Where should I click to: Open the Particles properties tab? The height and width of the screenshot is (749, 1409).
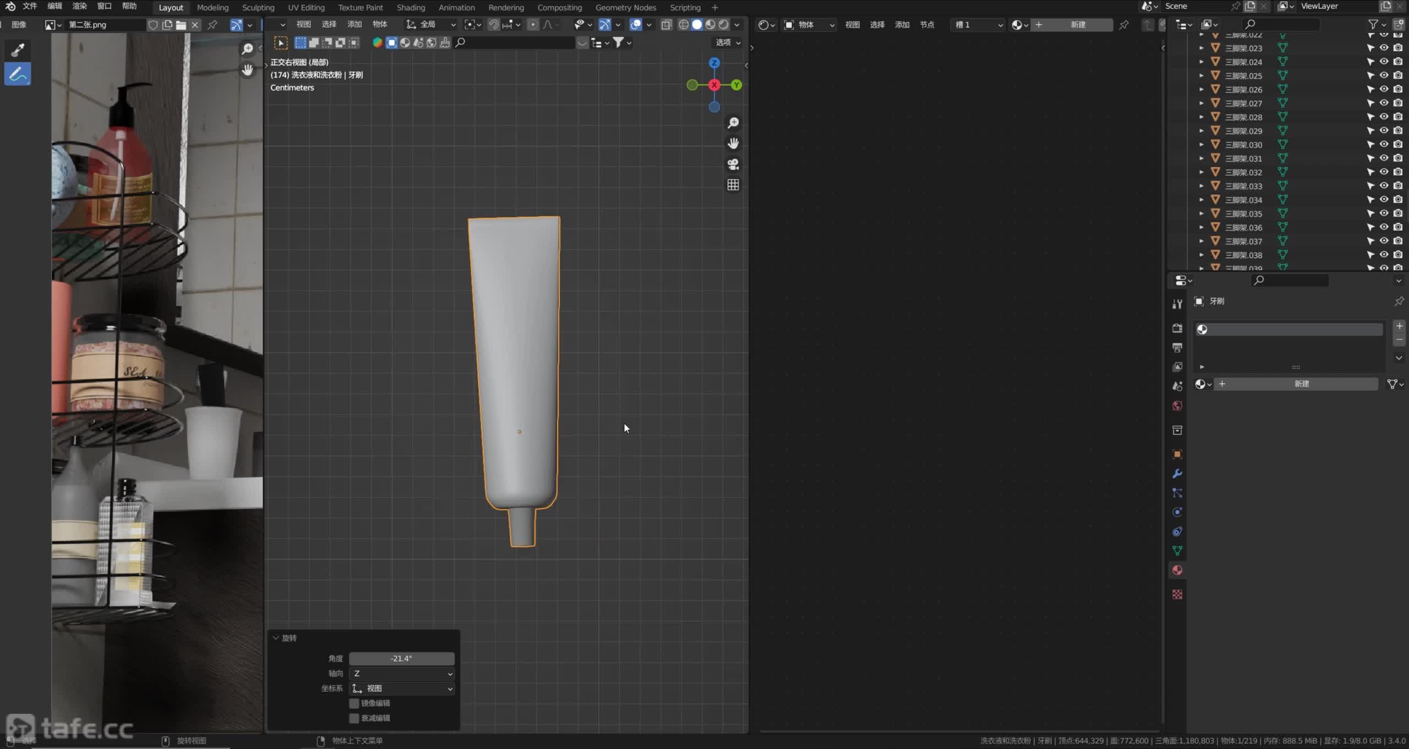pos(1177,493)
